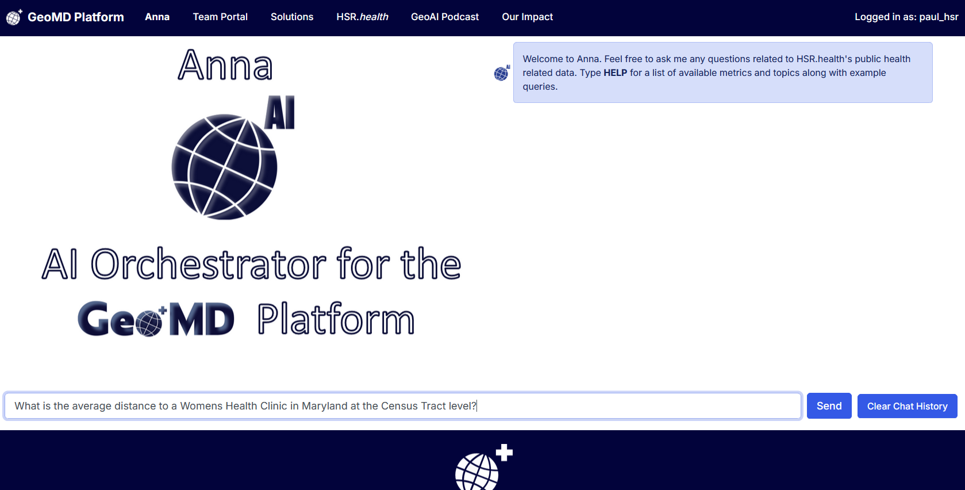Viewport: 965px width, 490px height.
Task: Click the welcome message chat bubble
Action: coord(722,72)
